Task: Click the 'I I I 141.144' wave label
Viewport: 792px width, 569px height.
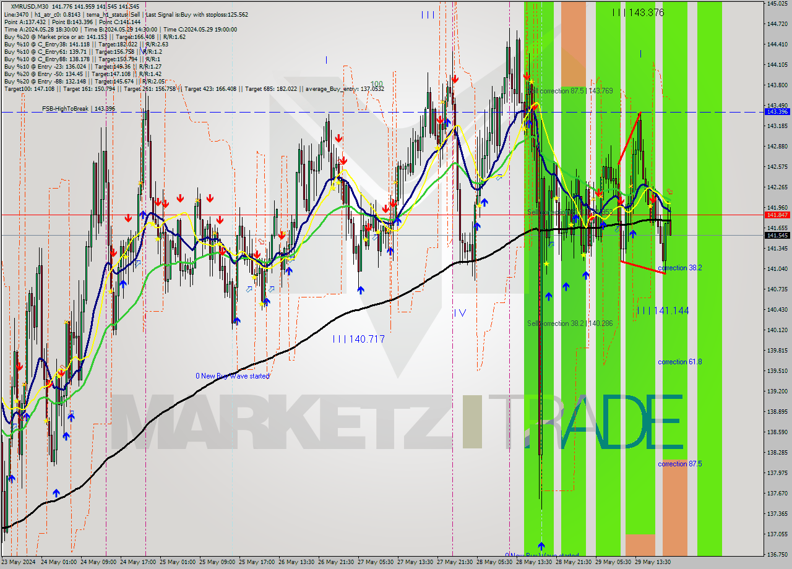Action: (663, 310)
